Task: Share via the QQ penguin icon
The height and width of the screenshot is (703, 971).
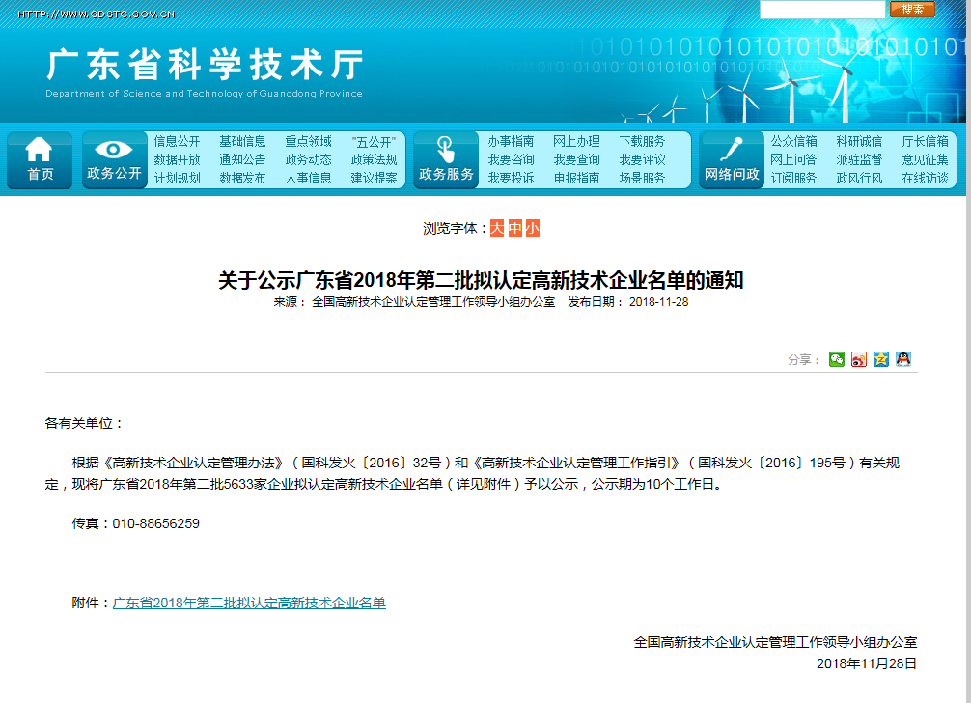Action: 902,359
